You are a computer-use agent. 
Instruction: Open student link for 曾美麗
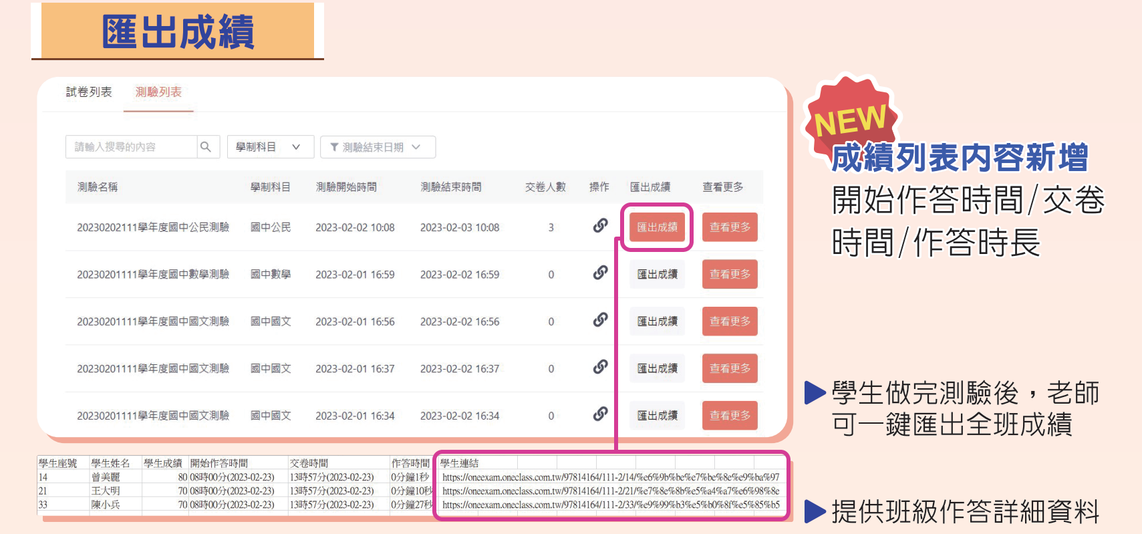point(610,477)
